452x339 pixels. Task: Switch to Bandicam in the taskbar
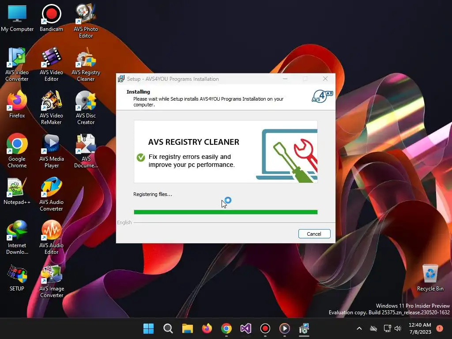(x=265, y=328)
